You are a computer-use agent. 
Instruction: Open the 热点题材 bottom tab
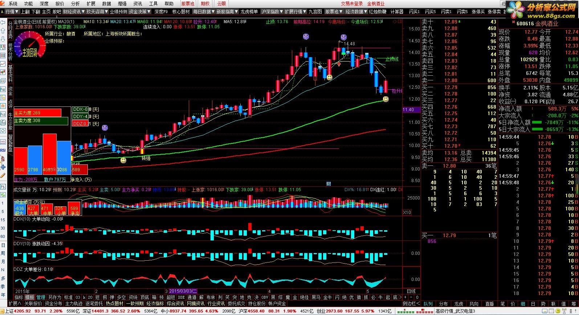[114, 303]
